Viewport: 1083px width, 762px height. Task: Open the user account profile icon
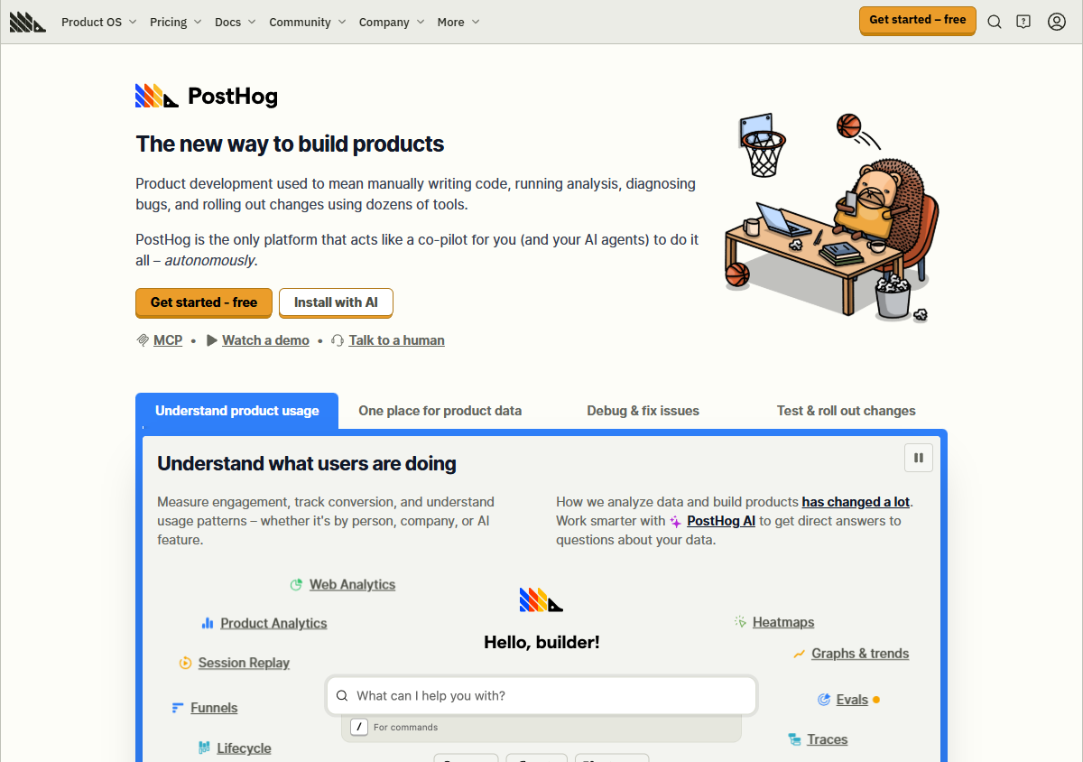pyautogui.click(x=1057, y=22)
